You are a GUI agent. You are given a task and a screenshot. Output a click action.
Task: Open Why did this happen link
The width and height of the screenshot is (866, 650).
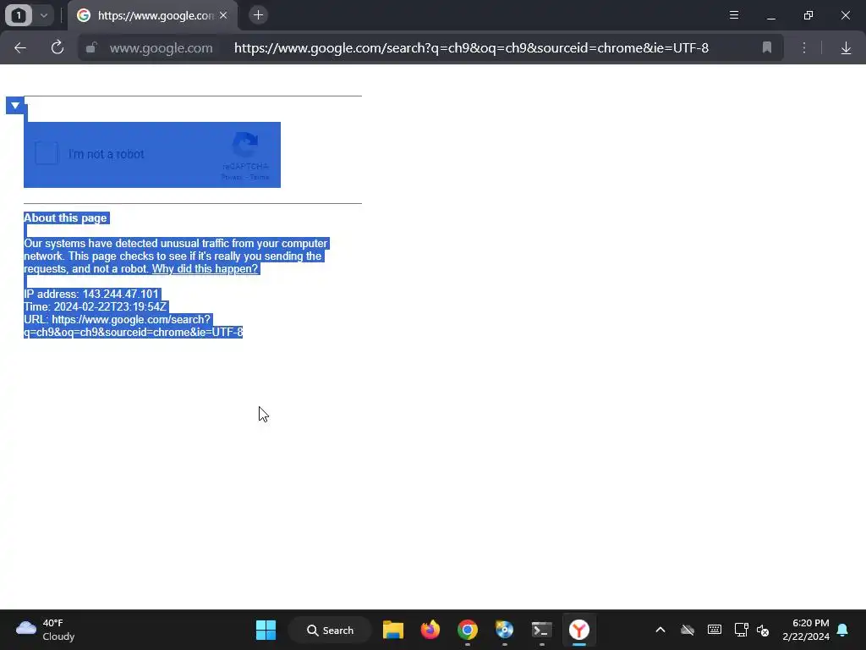(205, 268)
